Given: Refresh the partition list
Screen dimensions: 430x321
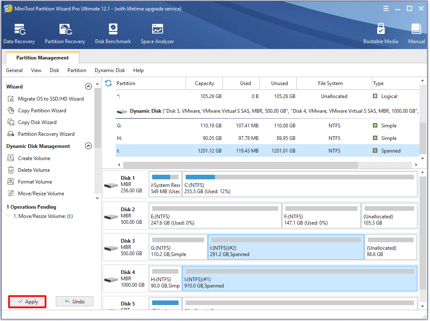Looking at the screenshot, I should (x=108, y=83).
